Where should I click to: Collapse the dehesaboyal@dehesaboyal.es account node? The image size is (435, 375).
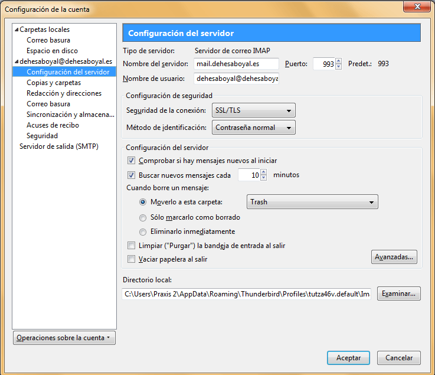pos(17,61)
